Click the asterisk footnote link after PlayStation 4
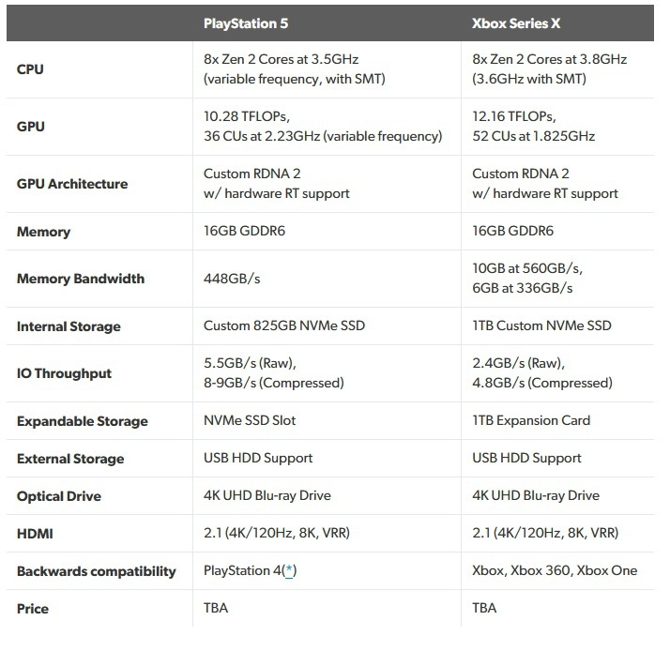This screenshot has width=670, height=651. tap(290, 570)
